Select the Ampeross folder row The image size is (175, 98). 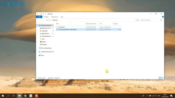click(89, 27)
